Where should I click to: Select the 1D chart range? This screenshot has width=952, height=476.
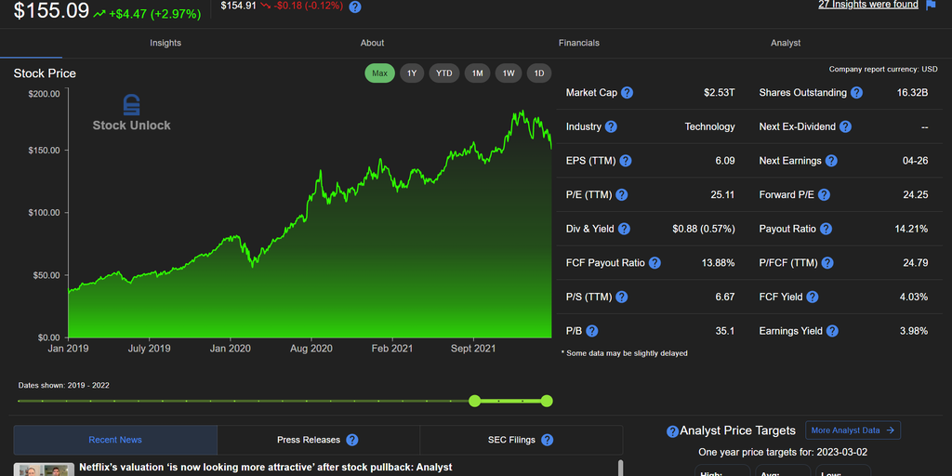[539, 73]
